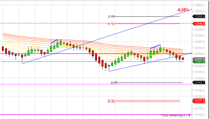This screenshot has height=119, width=209.
Task: Click the 13210,0 axis label
Action: (x=199, y=48)
